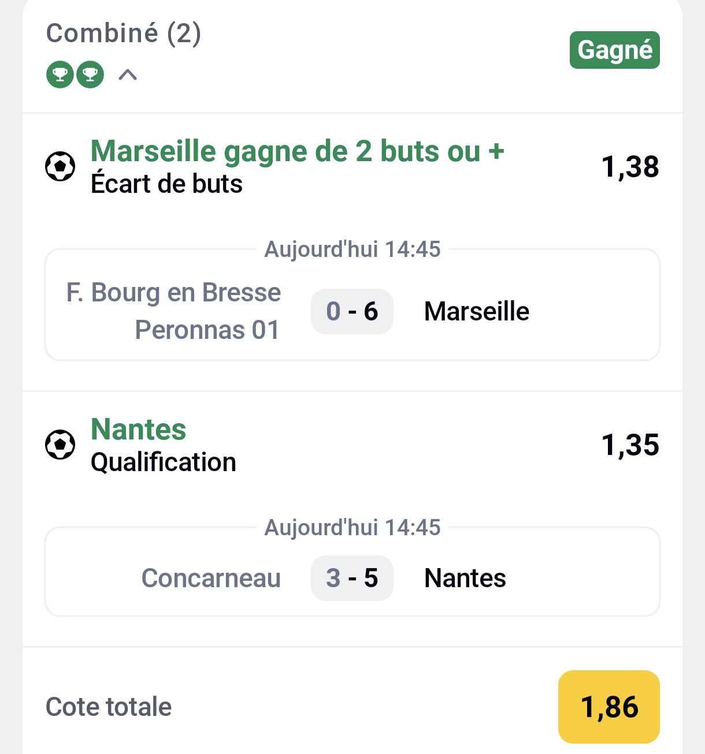
Task: Click the second green trophy icon
Action: point(90,75)
